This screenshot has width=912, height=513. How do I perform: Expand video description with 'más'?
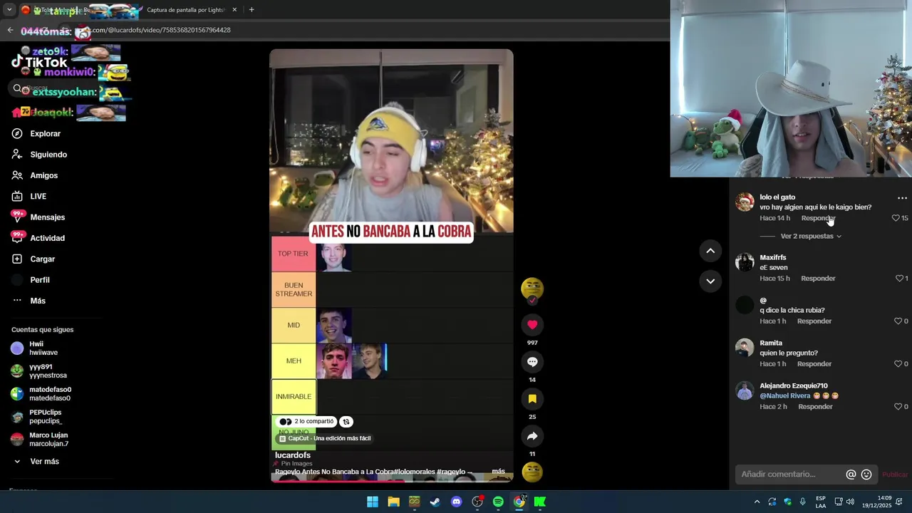click(498, 472)
